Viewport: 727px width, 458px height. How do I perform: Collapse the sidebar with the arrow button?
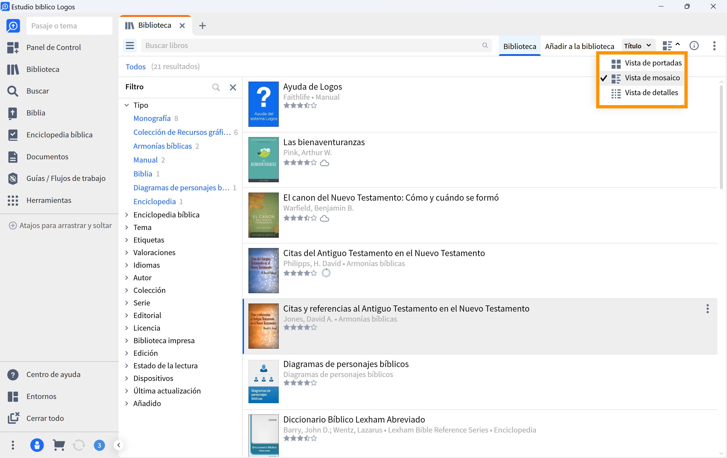119,445
